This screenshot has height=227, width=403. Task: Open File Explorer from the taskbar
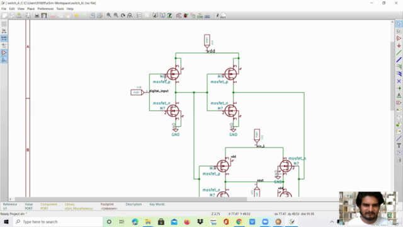coord(148,221)
